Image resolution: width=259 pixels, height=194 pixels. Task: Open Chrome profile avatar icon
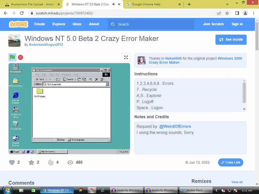[245, 13]
